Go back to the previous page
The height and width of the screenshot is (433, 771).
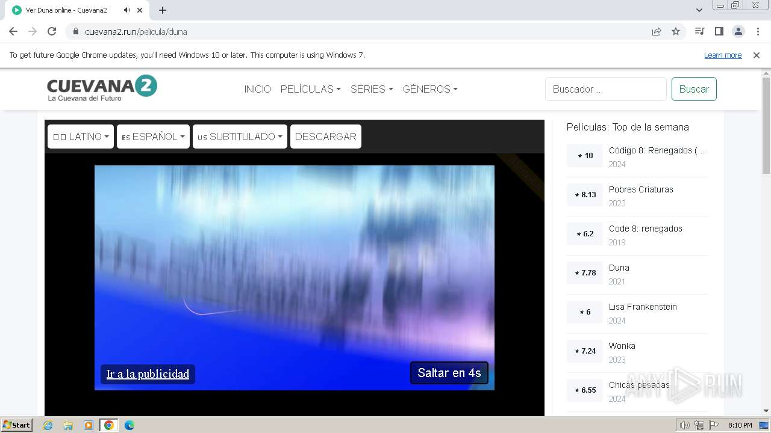pyautogui.click(x=13, y=31)
